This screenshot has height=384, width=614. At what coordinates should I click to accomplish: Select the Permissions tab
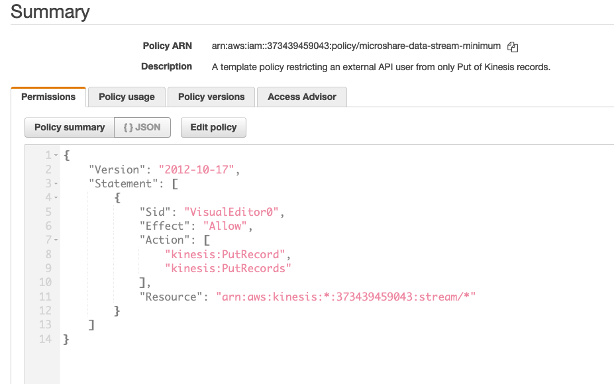pos(48,97)
